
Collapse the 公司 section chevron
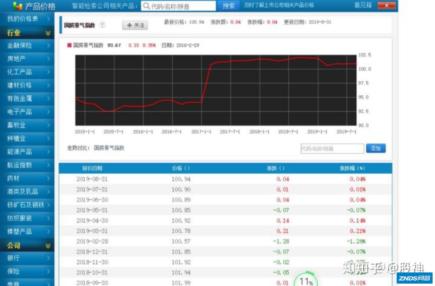[x=48, y=245]
